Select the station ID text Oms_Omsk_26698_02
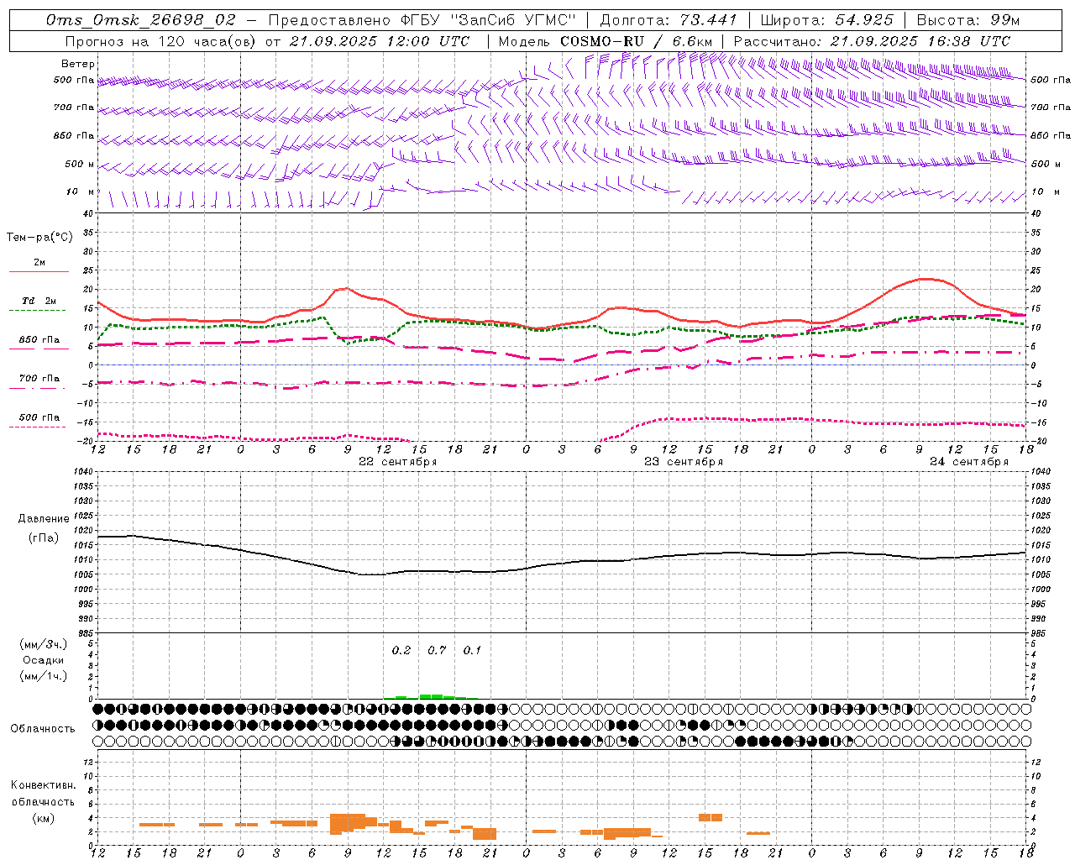Viewport: 1075px width, 860px height. click(141, 19)
